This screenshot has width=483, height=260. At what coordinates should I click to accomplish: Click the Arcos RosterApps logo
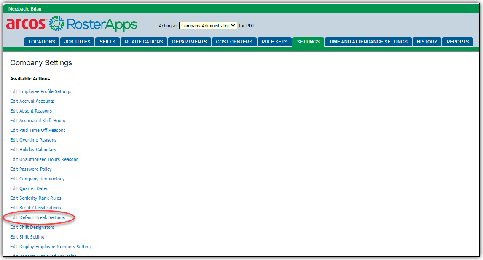tap(72, 24)
